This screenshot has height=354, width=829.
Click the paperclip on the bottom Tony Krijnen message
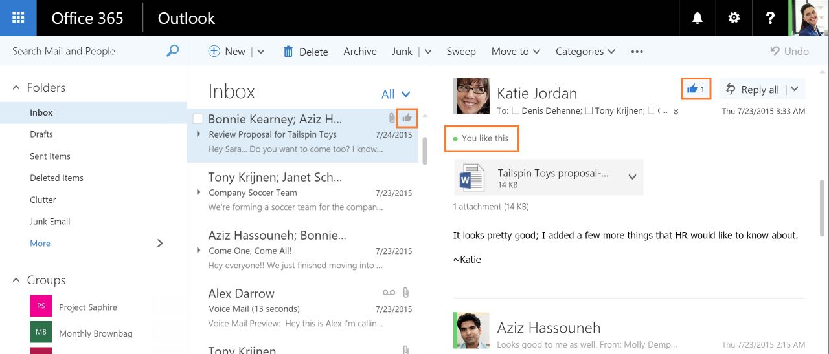click(x=406, y=349)
